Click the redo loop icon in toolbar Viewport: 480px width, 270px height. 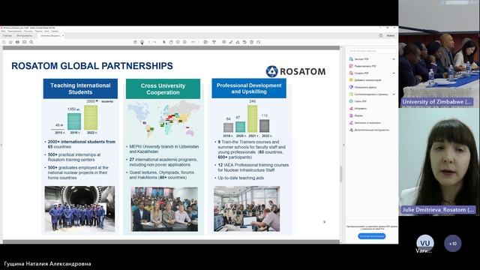[x=259, y=42]
